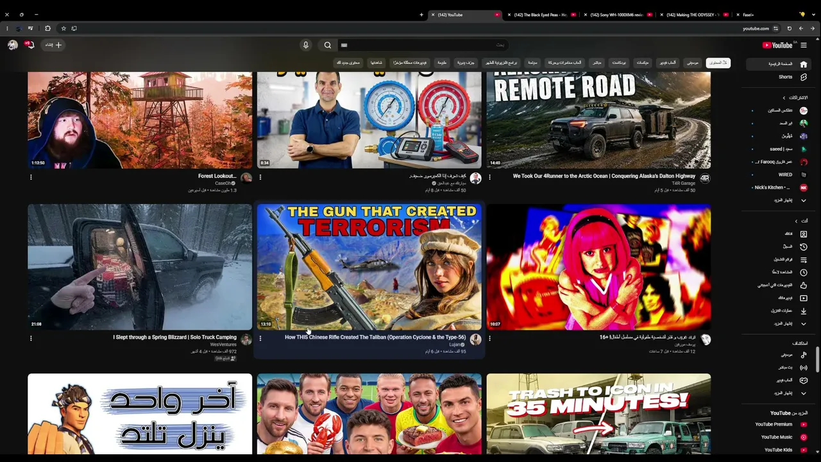This screenshot has height=462, width=821.
Task: Open options menu for Spring Blizzard video
Action: (x=31, y=338)
